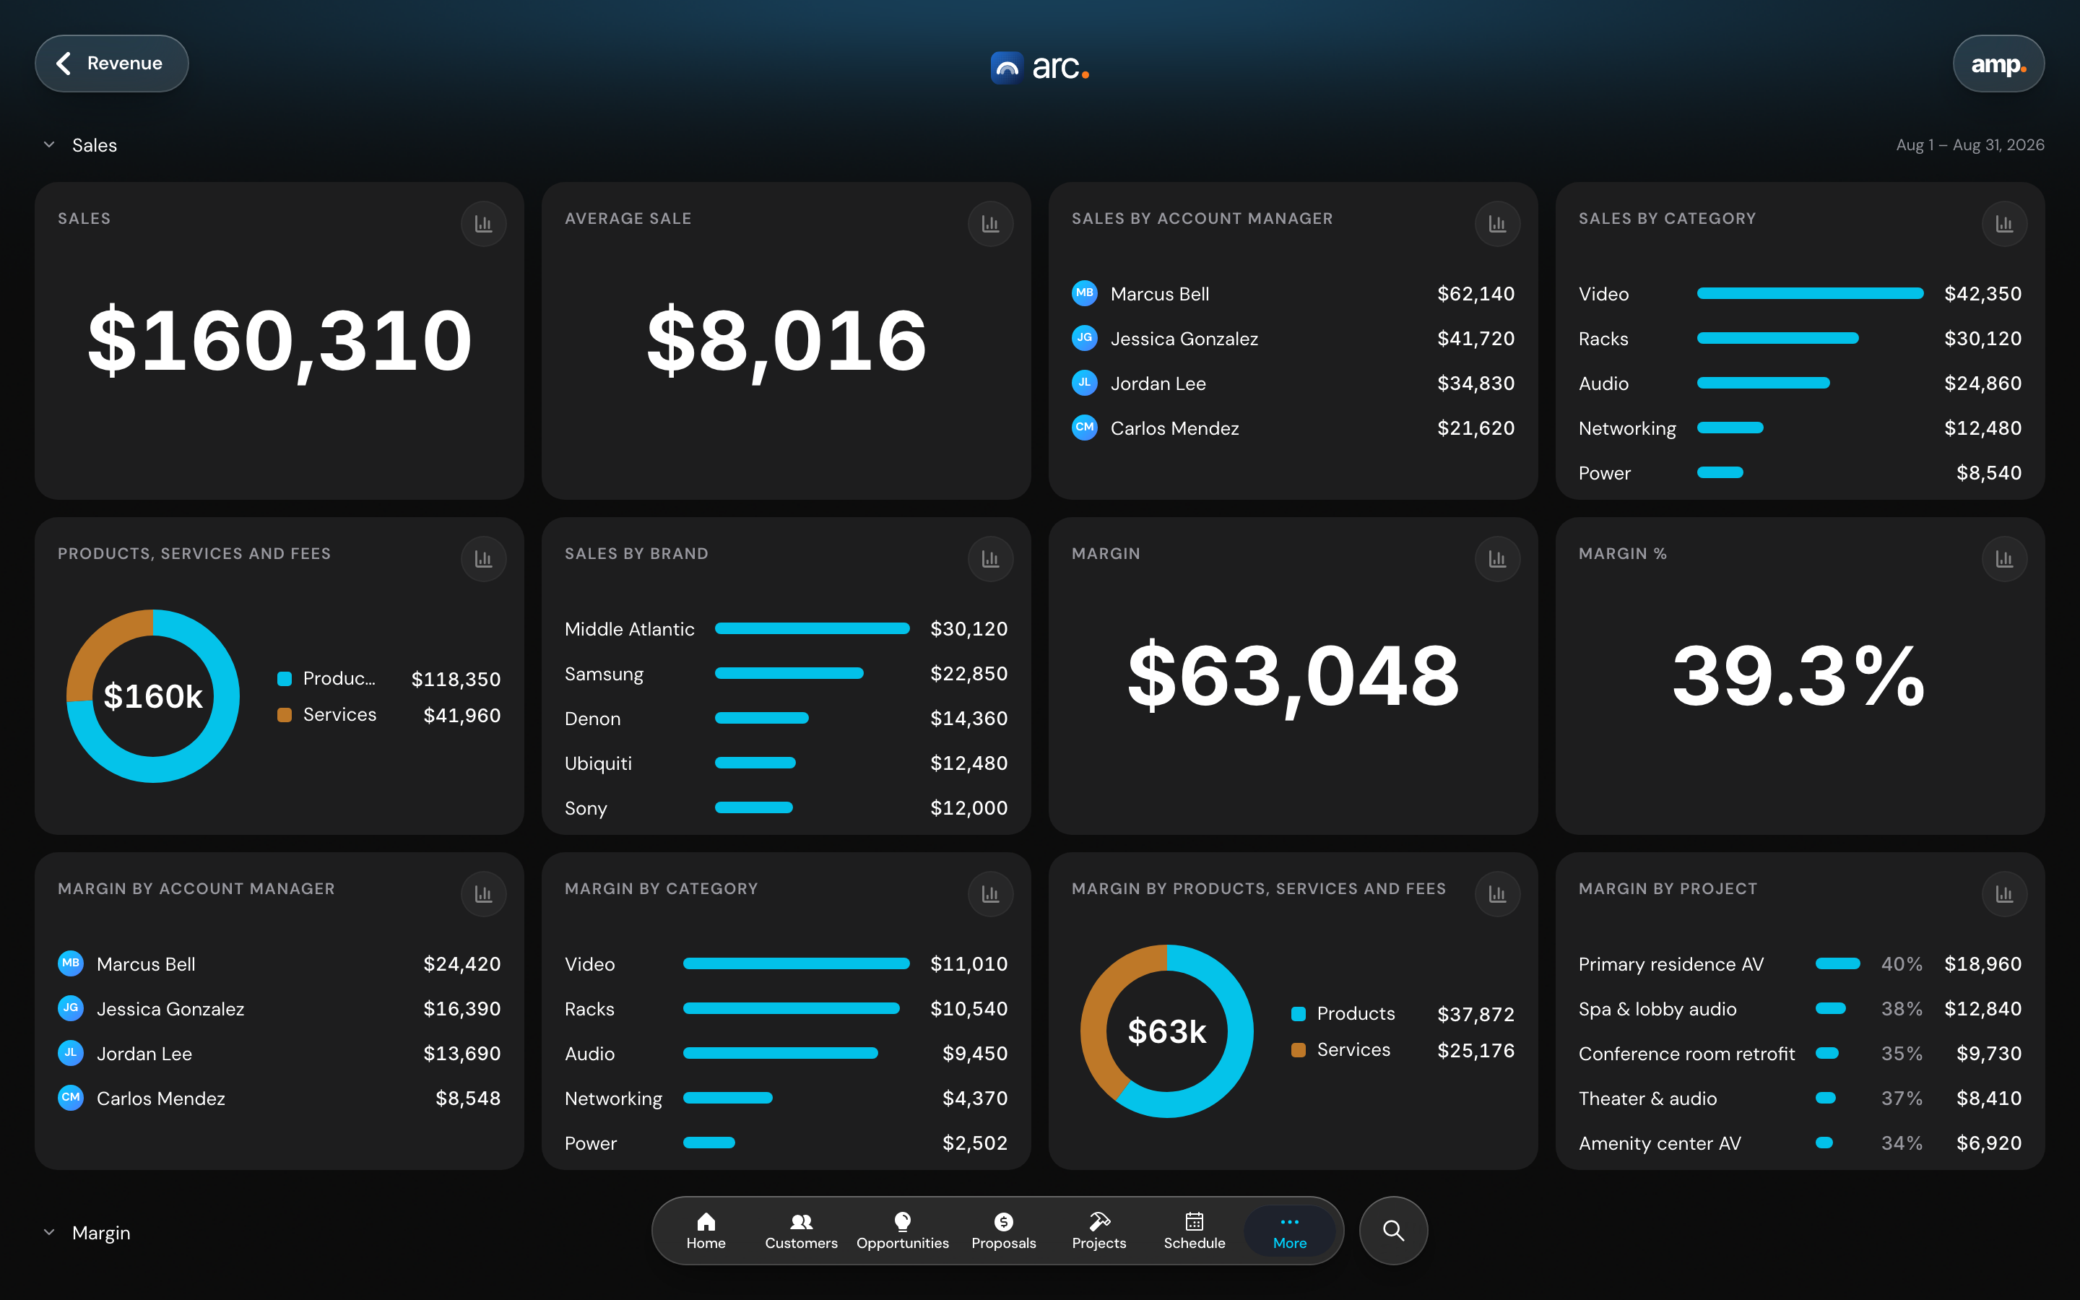Select Jessica Gonzalez in Sales by Account Manager
This screenshot has height=1300, width=2080.
[x=1293, y=338]
